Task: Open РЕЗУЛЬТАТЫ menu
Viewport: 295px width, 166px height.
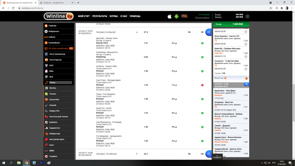Action: point(100,16)
